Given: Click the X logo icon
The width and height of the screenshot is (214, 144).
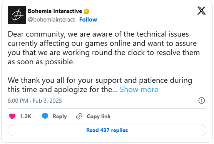Looking at the screenshot, I should (201, 11).
